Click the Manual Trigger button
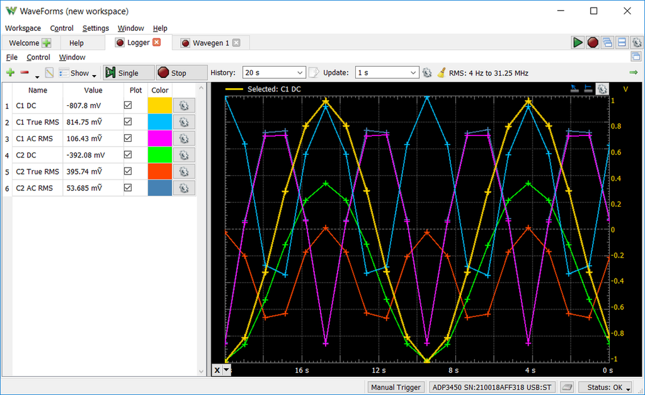The width and height of the screenshot is (645, 395). (x=396, y=387)
